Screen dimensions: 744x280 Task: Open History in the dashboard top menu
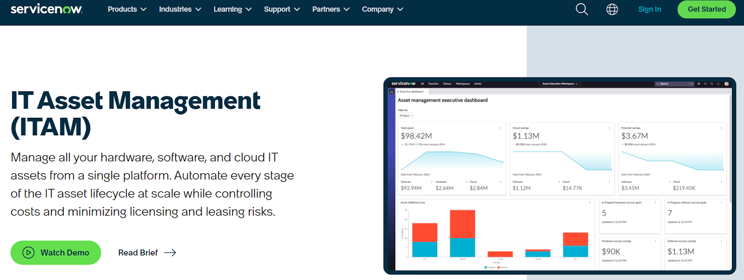(x=447, y=84)
